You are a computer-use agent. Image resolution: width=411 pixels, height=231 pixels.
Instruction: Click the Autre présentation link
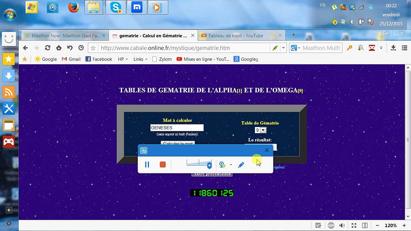[x=212, y=174]
